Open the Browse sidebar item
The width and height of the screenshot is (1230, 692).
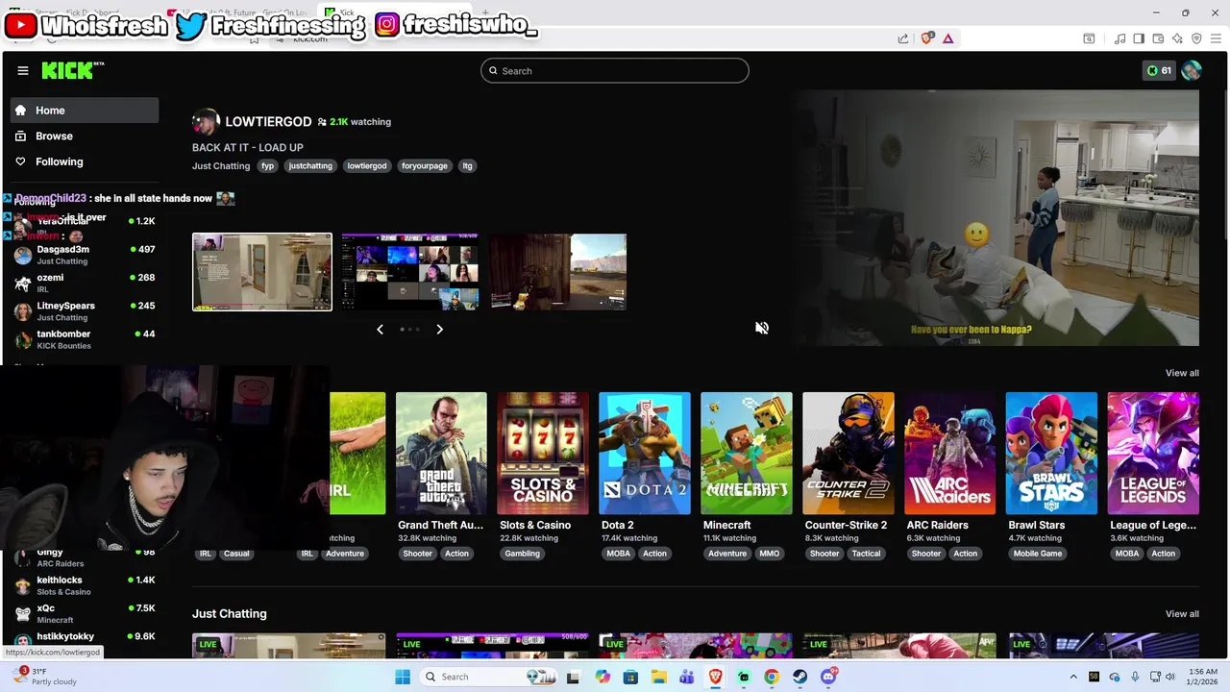(x=85, y=136)
